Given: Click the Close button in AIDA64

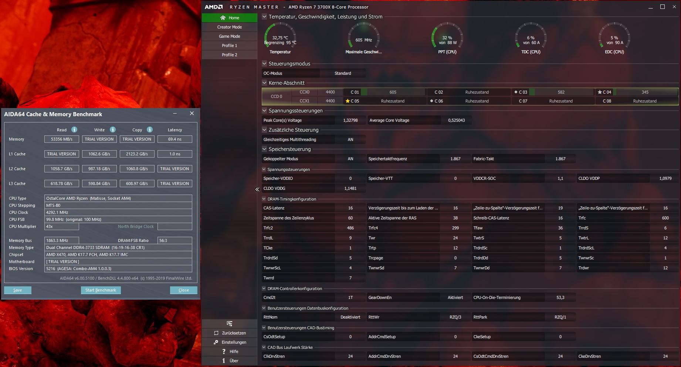Looking at the screenshot, I should [184, 290].
